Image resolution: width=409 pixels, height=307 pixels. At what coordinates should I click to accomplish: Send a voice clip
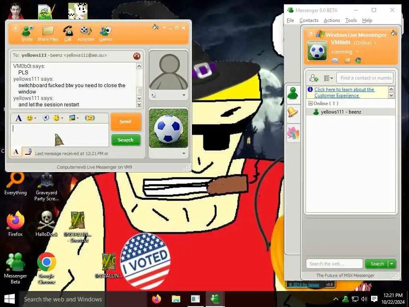(46, 118)
